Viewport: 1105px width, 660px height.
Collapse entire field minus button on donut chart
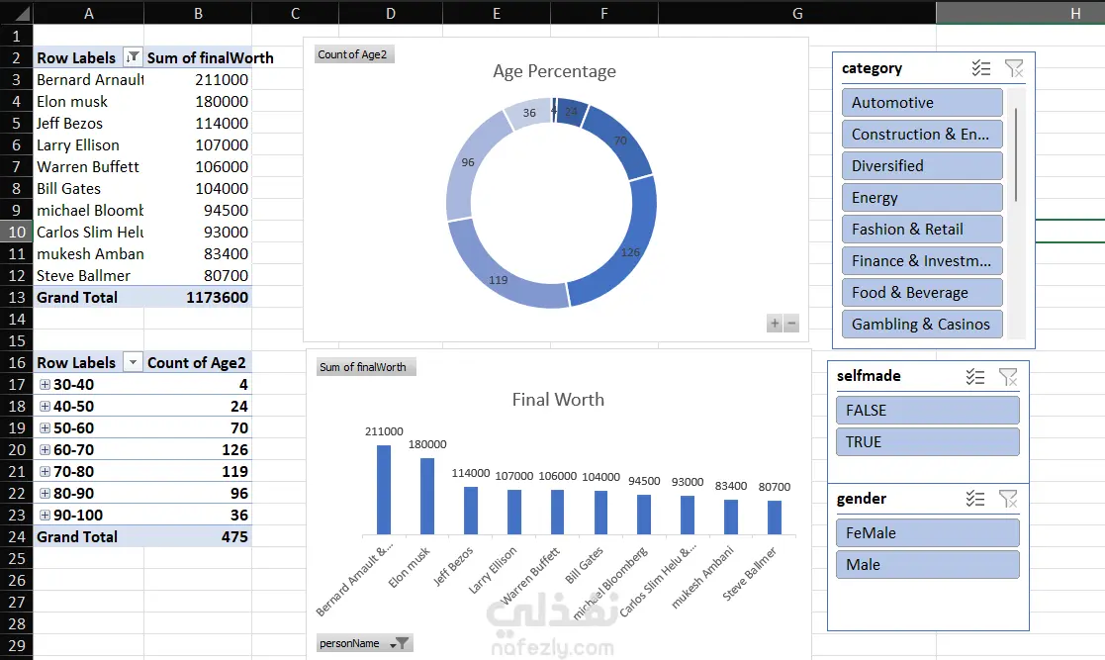tap(791, 323)
